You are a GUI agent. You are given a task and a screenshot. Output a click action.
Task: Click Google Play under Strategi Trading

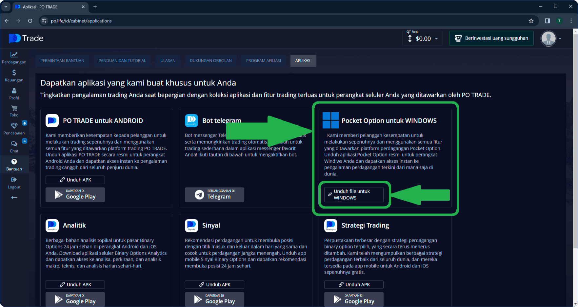(x=354, y=299)
